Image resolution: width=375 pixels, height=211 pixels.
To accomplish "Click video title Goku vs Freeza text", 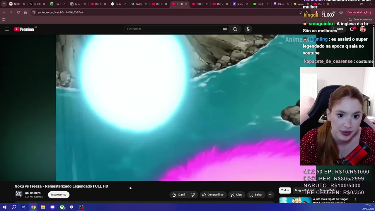I will [62, 186].
